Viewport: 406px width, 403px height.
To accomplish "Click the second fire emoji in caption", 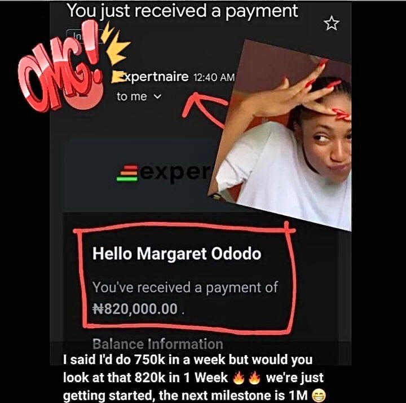I will [x=254, y=378].
